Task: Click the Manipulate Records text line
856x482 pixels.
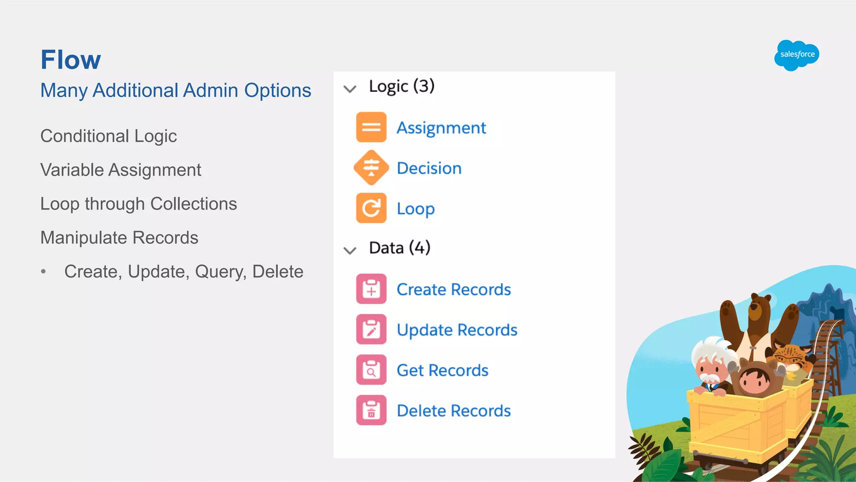Action: pos(120,238)
